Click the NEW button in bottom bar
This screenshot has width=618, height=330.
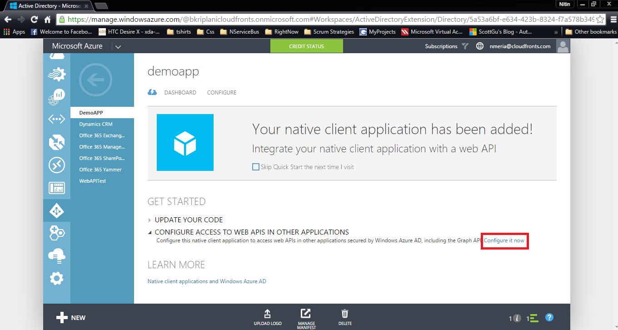[x=71, y=318]
